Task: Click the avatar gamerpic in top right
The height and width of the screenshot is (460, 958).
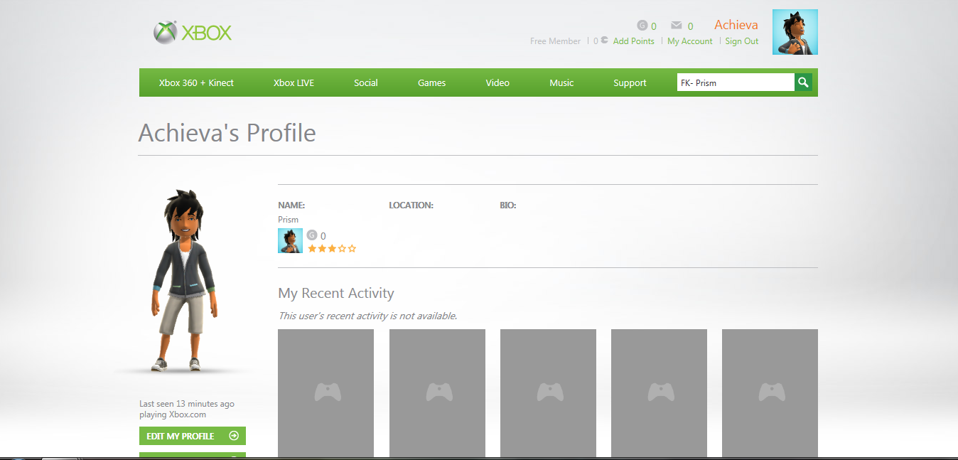Action: point(795,32)
